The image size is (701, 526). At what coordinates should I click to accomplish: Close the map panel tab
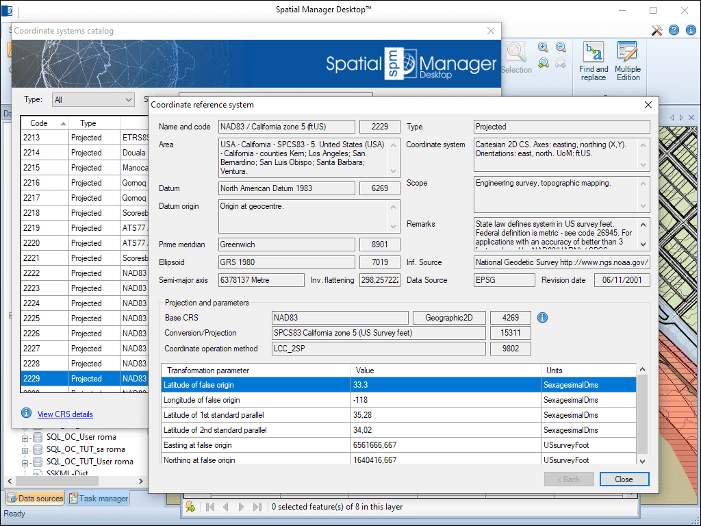pos(691,117)
